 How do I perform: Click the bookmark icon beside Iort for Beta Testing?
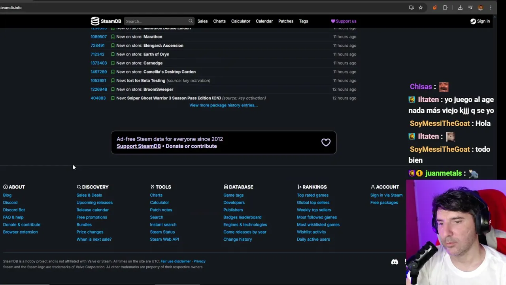point(113,81)
